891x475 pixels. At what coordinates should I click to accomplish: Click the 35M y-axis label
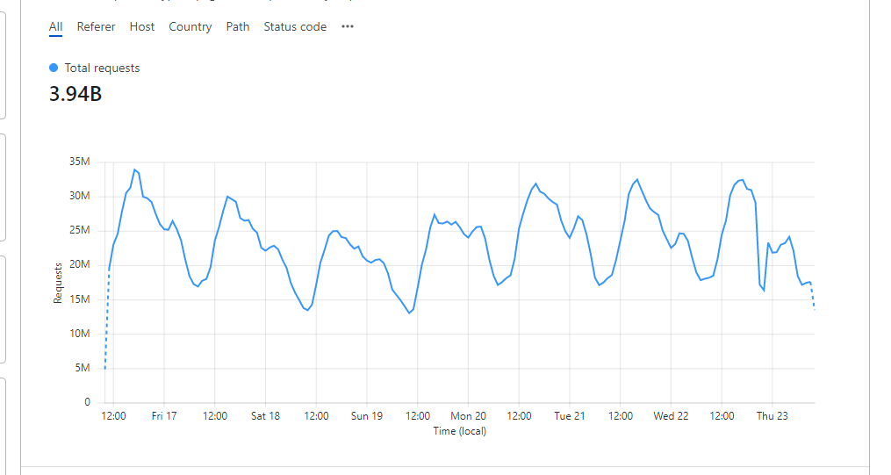[79, 162]
